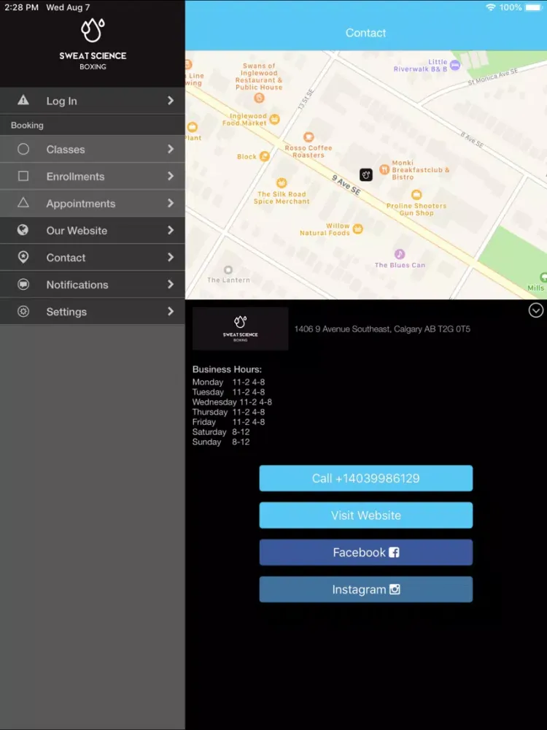
Task: Tap the Sweat Science map pin marker
Action: tap(366, 174)
